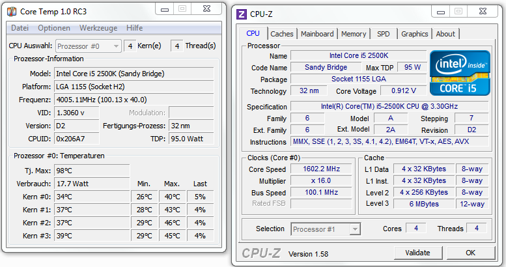
Task: Click the Bus Speed value 100.1 MHz
Action: coord(321,192)
